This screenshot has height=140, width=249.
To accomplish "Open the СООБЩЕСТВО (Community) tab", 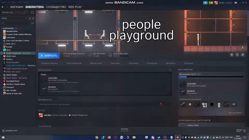I will coord(56,7).
